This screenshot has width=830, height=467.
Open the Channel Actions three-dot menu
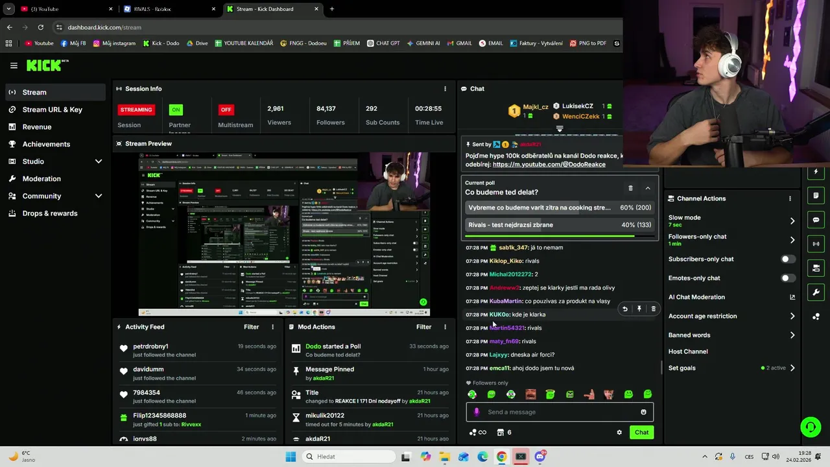click(x=790, y=198)
